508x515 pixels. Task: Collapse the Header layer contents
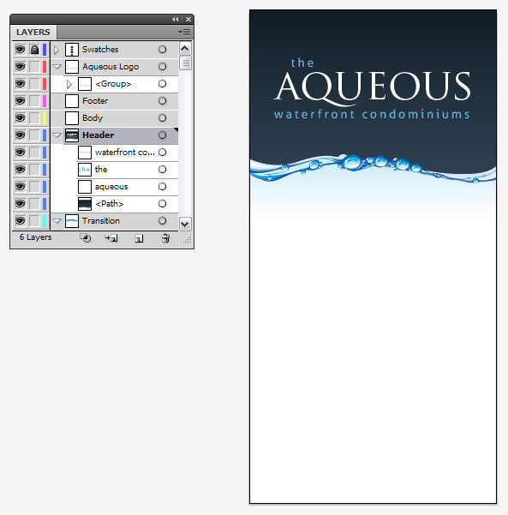57,135
